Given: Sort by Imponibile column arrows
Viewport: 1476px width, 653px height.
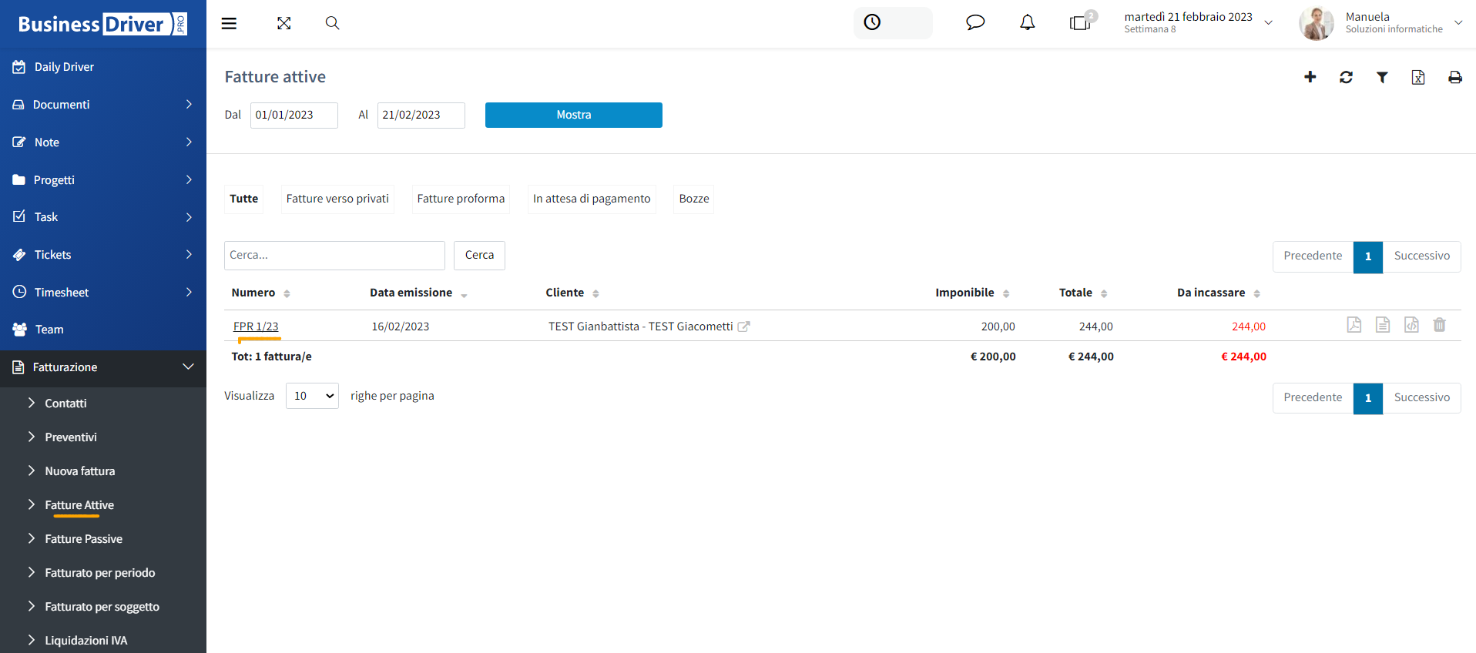Looking at the screenshot, I should [1006, 293].
